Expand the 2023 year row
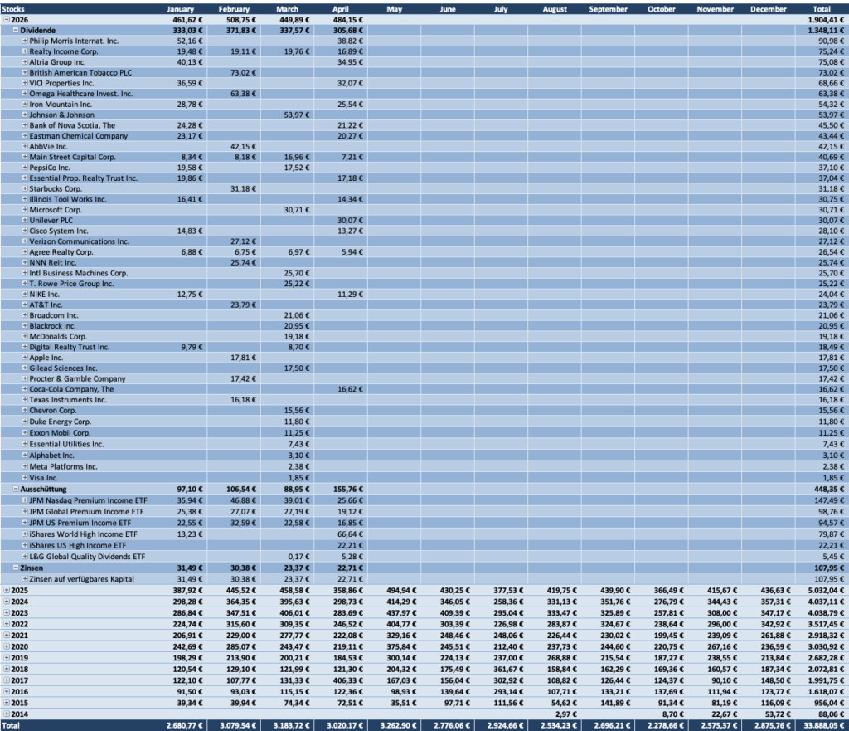This screenshot has width=849, height=731. click(x=7, y=613)
